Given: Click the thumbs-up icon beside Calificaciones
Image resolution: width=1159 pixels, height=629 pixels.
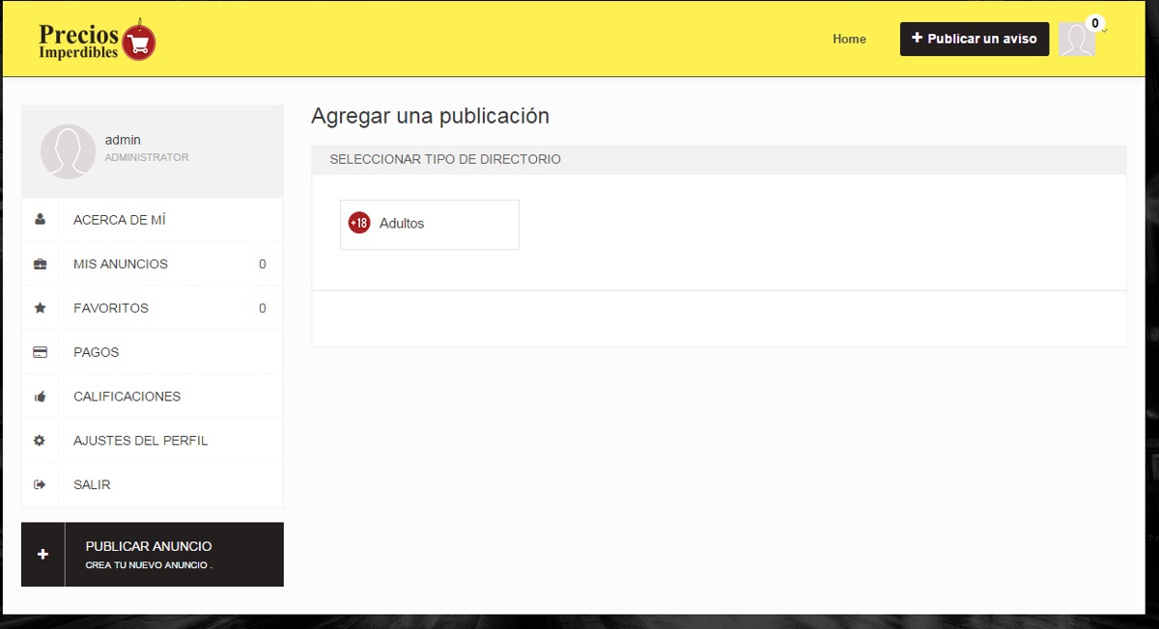Looking at the screenshot, I should [40, 397].
